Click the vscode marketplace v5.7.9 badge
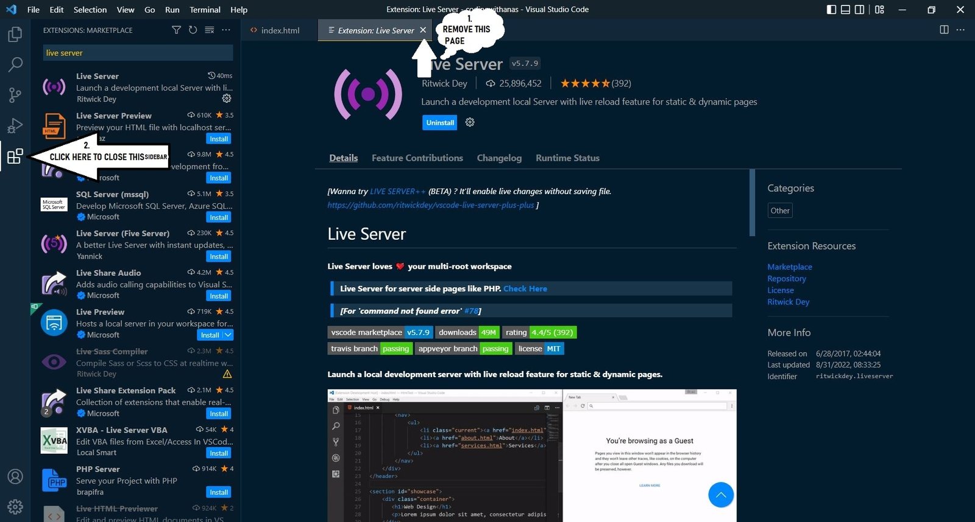The image size is (975, 522). pos(380,332)
